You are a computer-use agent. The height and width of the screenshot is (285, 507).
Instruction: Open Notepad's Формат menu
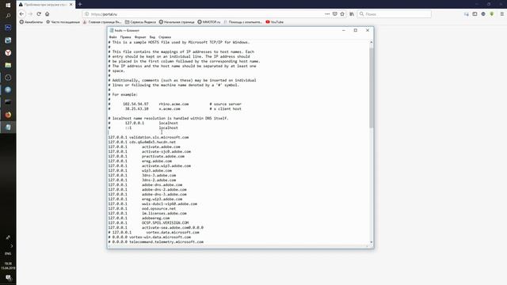140,37
